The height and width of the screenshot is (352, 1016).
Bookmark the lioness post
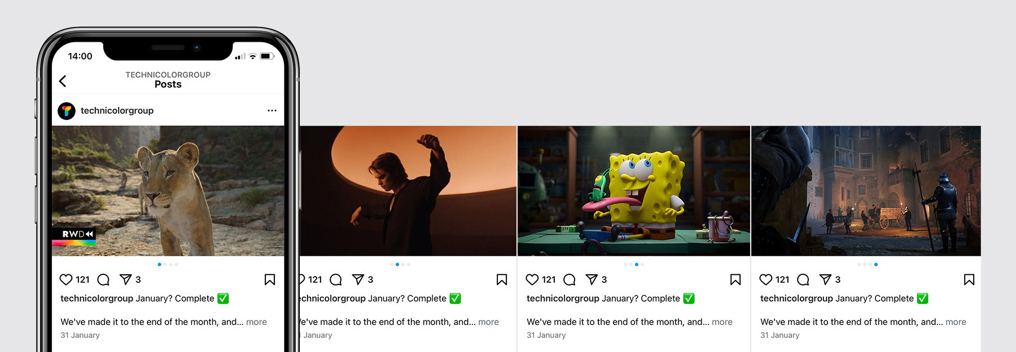coord(270,279)
